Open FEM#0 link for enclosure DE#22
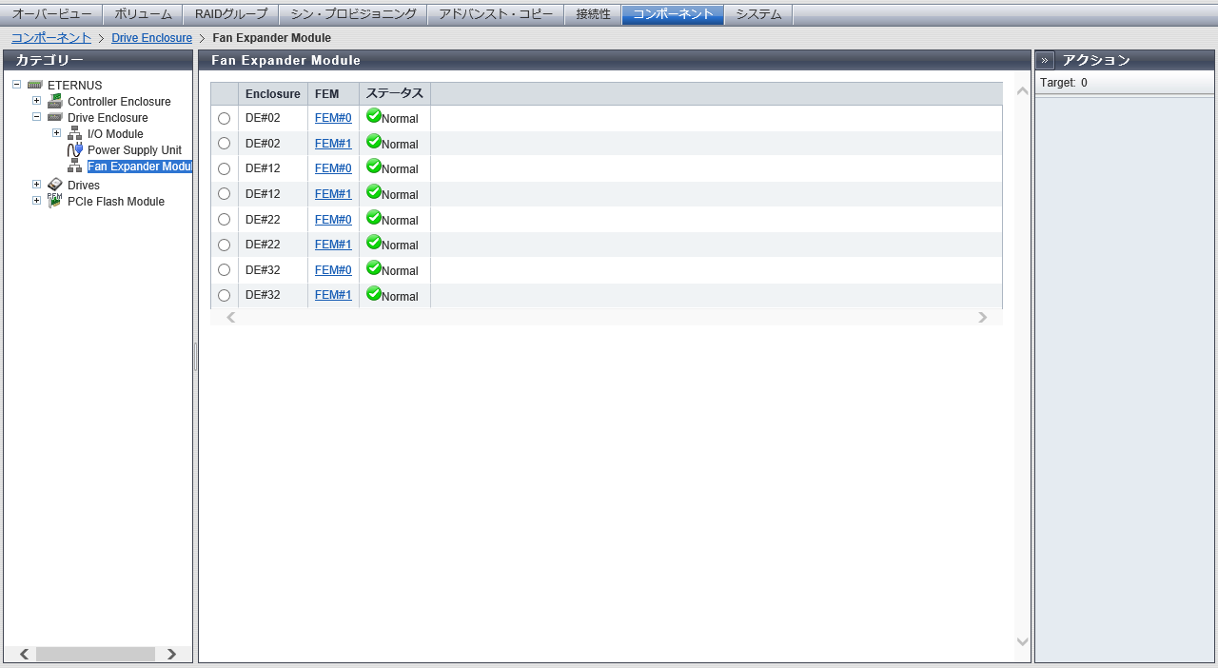 click(333, 219)
